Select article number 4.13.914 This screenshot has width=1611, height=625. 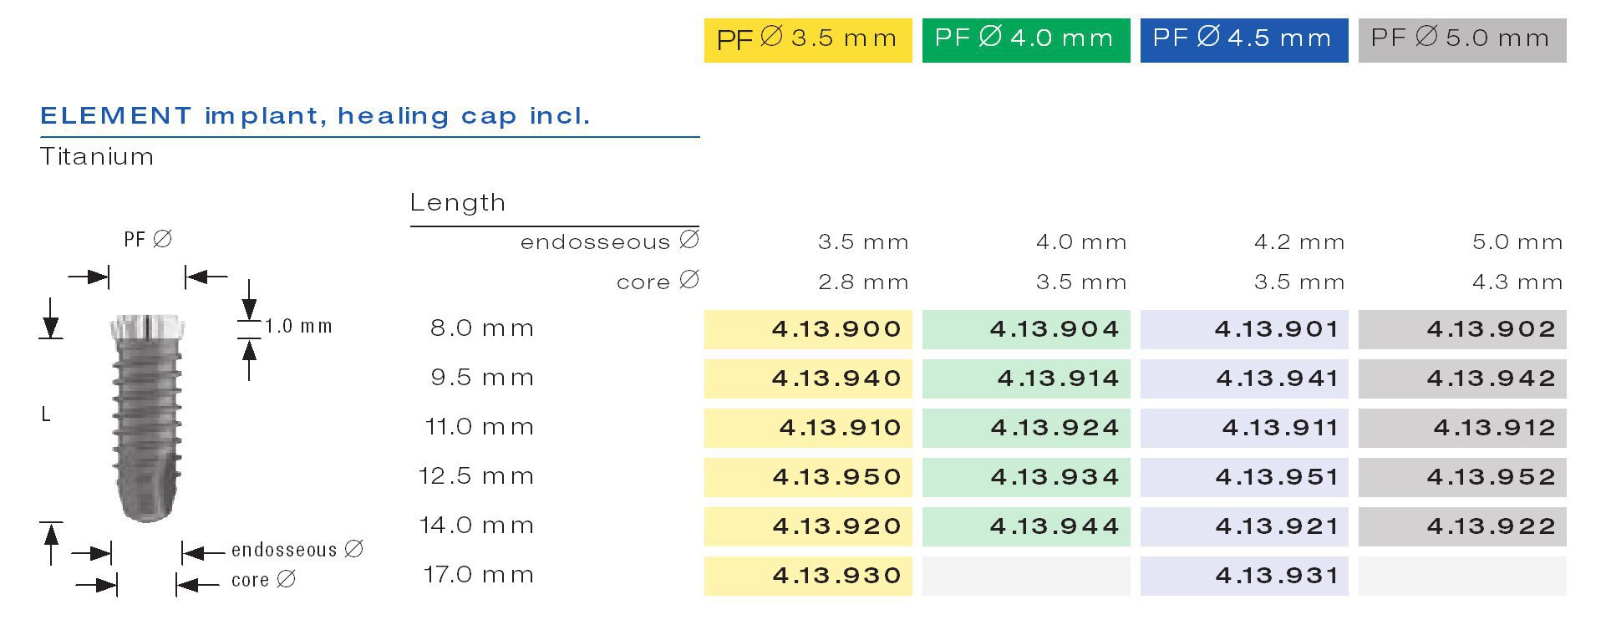click(x=1057, y=379)
